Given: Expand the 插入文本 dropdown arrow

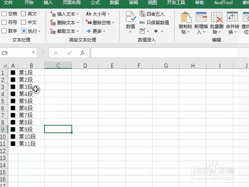Looking at the screenshot, I should 78,14.
